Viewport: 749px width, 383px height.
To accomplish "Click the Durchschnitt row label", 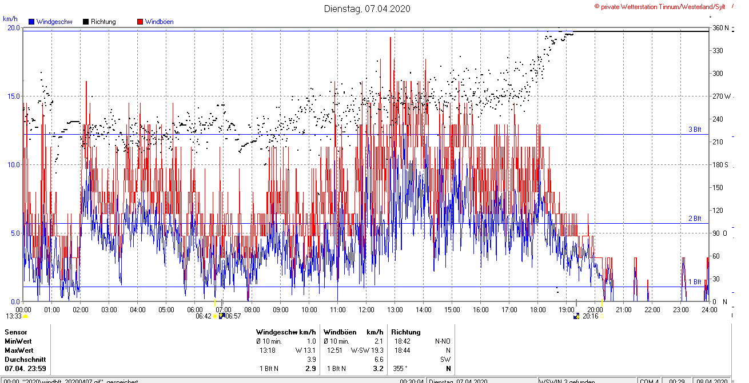I will point(24,359).
